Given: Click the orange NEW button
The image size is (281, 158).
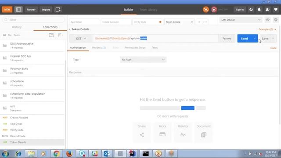Looking at the screenshot, I should [x=7, y=10].
